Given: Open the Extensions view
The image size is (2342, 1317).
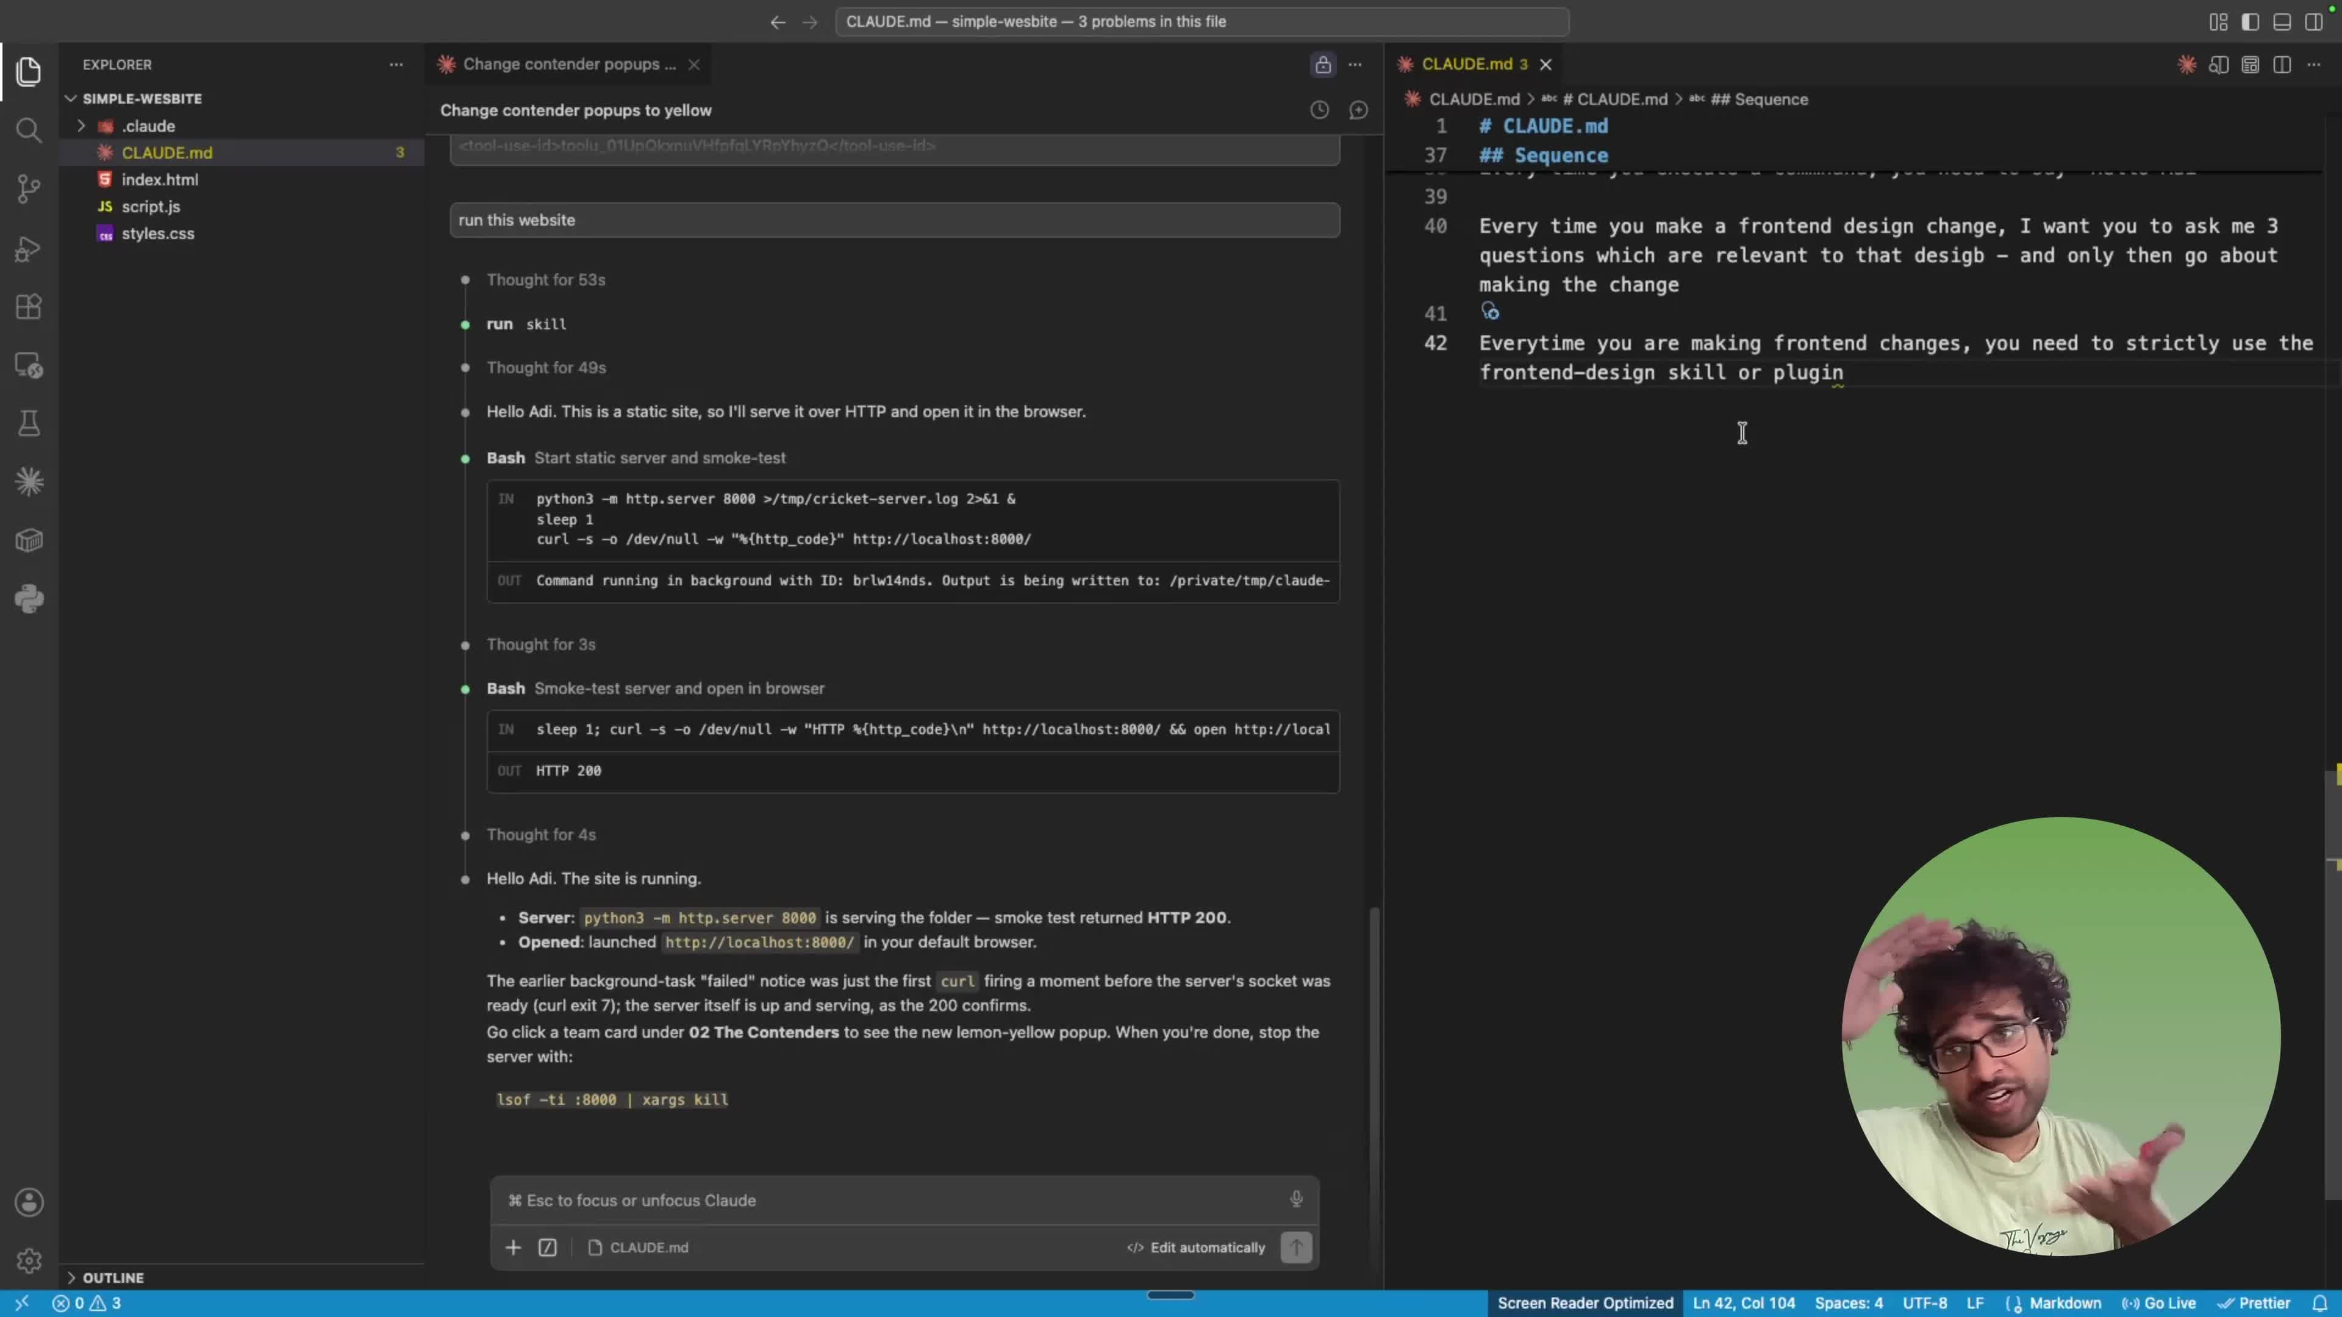Looking at the screenshot, I should coord(29,306).
